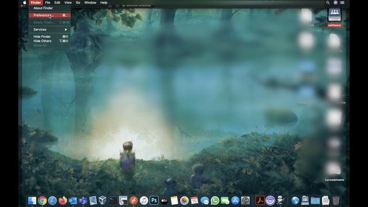Launch Adobe Acrobat from the dock
Image resolution: width=368 pixels, height=207 pixels.
pos(260,201)
